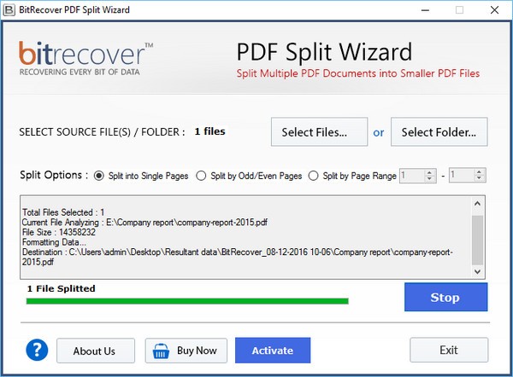Decrease the page range end value
Viewport: 513px width, 377px height.
480,179
